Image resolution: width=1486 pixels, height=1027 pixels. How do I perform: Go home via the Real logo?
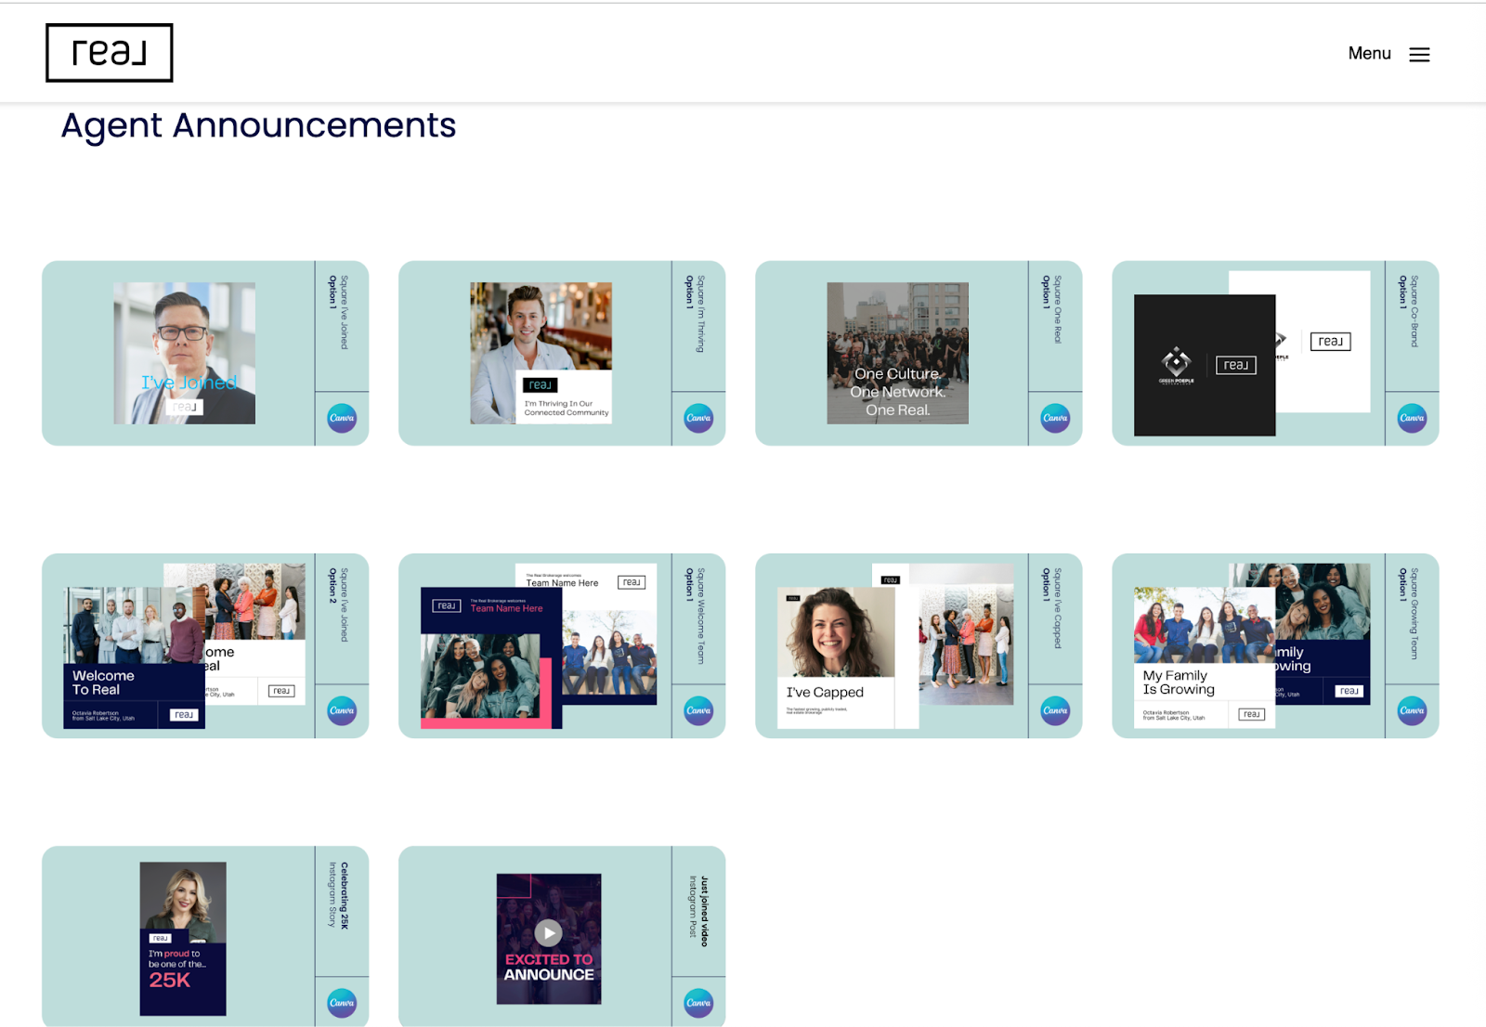pyautogui.click(x=110, y=53)
